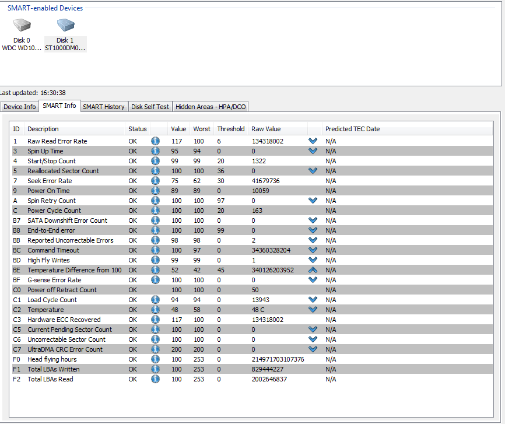Open SMART History tab
Screen dimensions: 505x424
pos(104,107)
